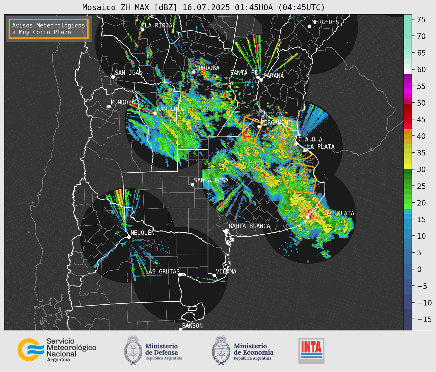Screen dimensions: 436x372
Task: Click the Servicio Meteorológico Nacional logo
Action: (x=57, y=350)
